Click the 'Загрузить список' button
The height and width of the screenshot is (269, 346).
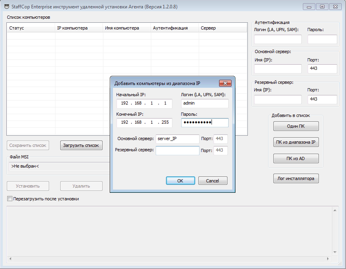tap(81, 145)
